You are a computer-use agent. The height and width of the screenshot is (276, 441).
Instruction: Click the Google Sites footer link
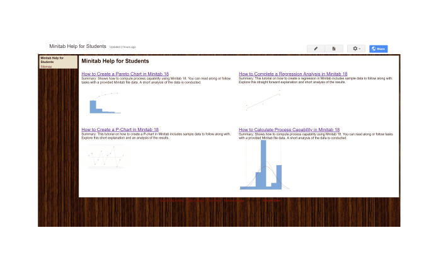tap(272, 200)
